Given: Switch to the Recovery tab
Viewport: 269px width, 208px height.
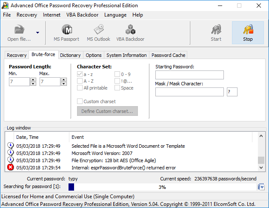Looking at the screenshot, I should (x=17, y=55).
